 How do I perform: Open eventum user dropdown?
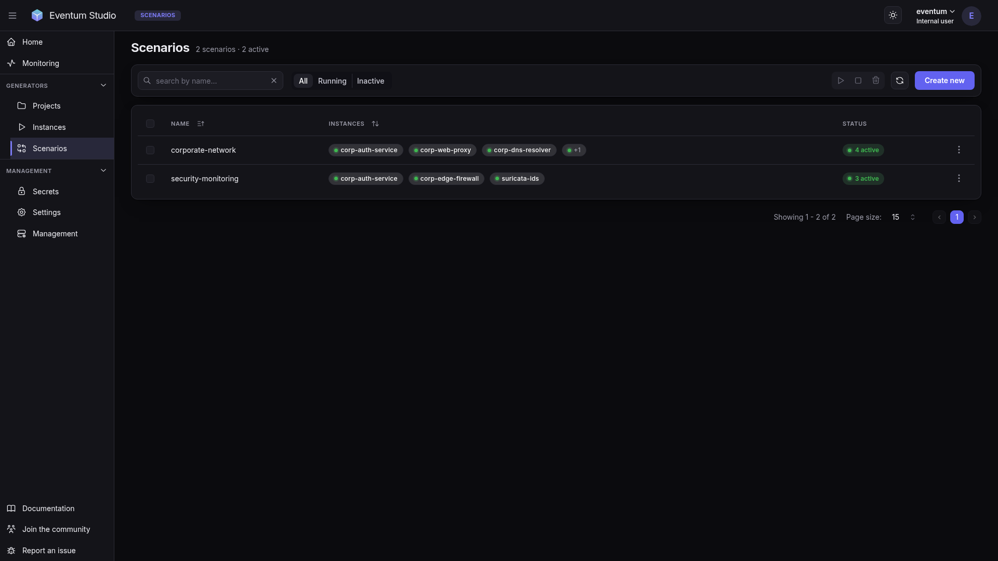(x=935, y=16)
